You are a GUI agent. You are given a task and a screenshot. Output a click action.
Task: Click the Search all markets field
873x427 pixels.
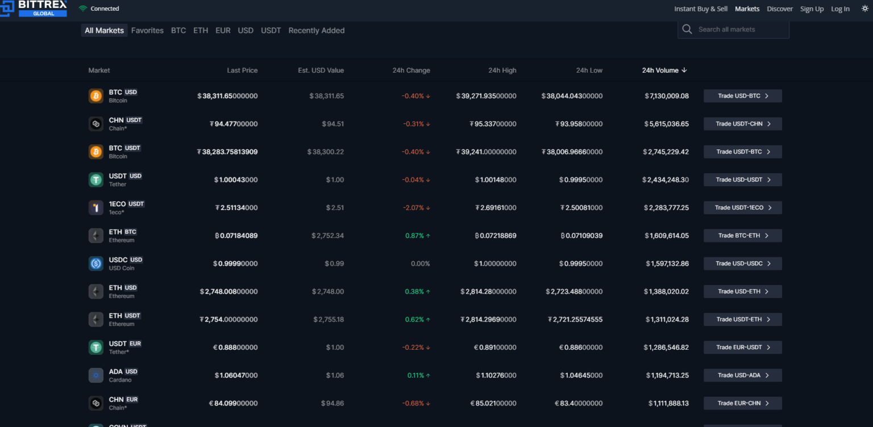739,30
